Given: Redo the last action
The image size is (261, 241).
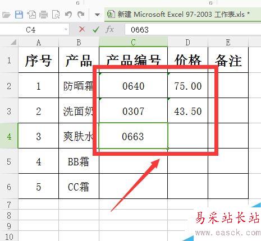Looking at the screenshot, I should pyautogui.click(x=81, y=15).
